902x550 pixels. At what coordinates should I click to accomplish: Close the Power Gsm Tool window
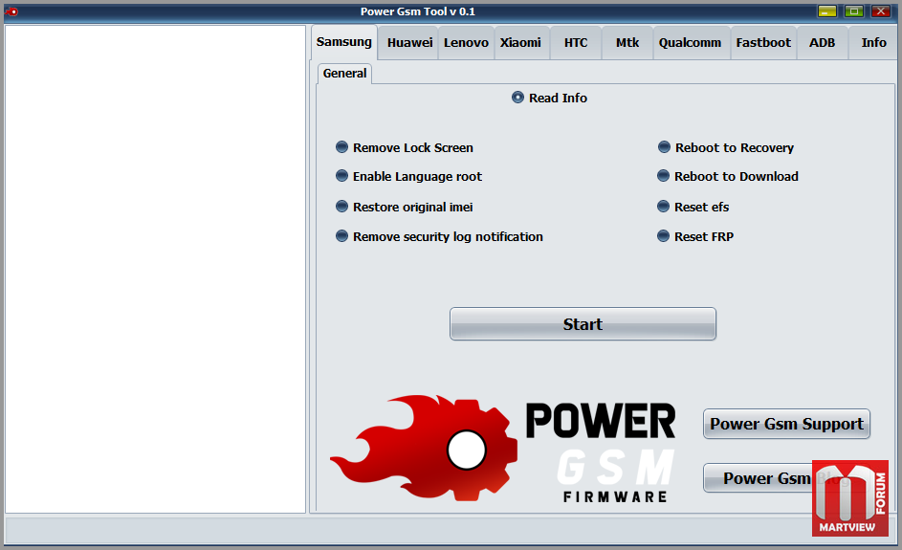click(x=881, y=11)
